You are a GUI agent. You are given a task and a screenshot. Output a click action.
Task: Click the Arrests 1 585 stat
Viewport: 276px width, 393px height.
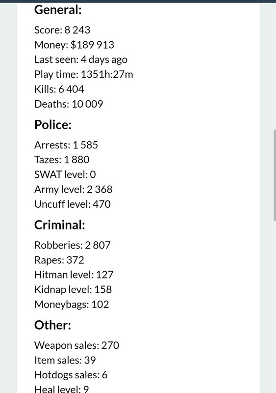[x=66, y=145]
